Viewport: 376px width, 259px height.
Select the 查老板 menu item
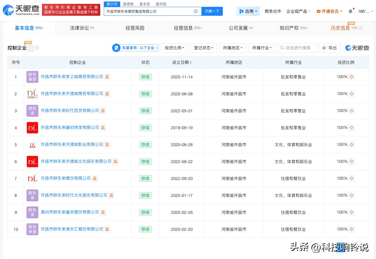click(x=128, y=4)
